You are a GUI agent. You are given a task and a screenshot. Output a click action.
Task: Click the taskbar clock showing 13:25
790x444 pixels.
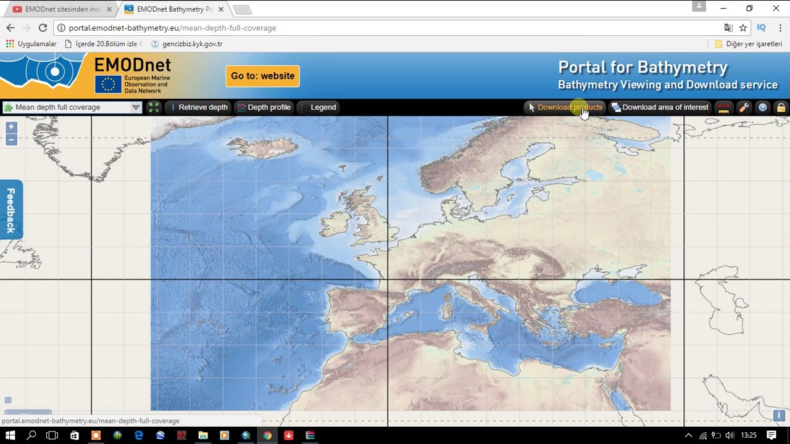(748, 435)
